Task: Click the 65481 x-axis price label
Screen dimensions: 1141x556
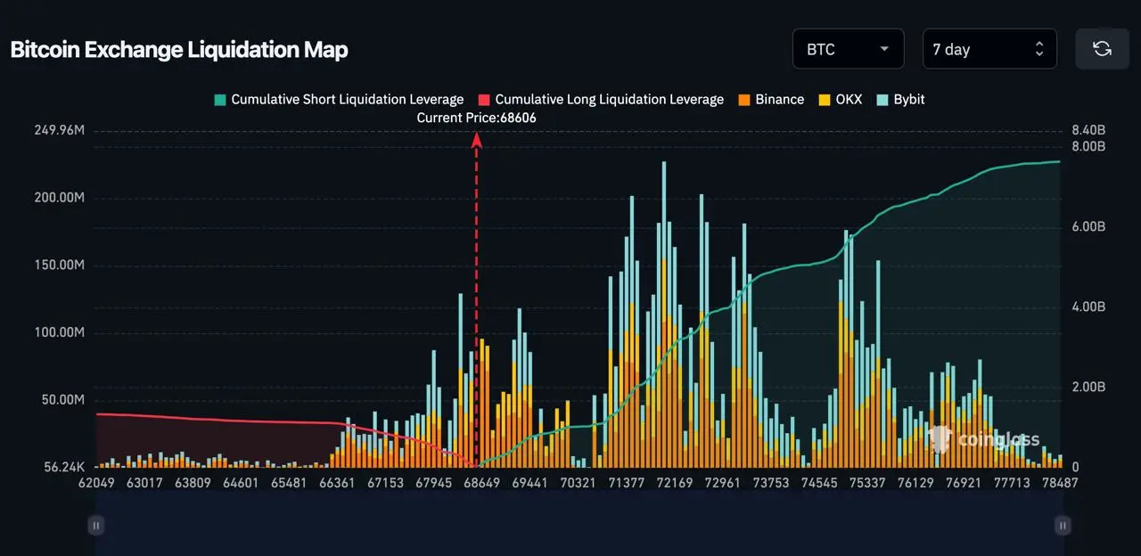Action: coord(288,483)
